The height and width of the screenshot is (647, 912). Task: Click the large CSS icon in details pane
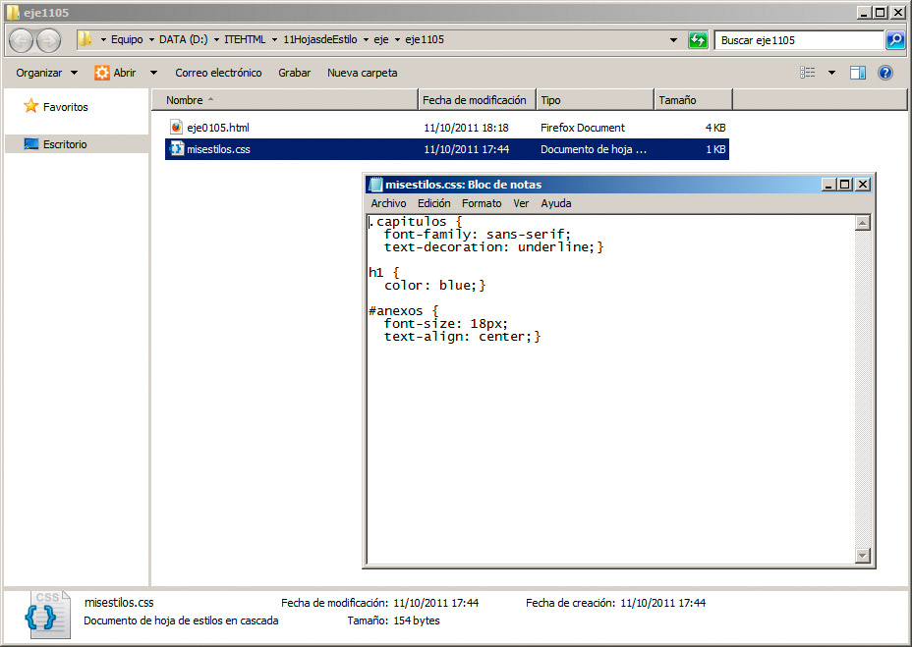point(49,615)
